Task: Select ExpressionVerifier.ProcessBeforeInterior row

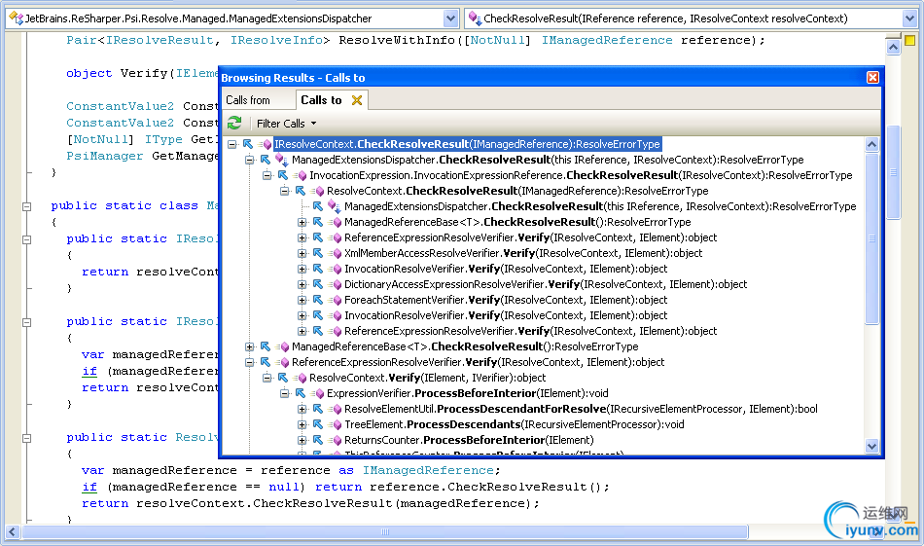Action: pyautogui.click(x=467, y=393)
